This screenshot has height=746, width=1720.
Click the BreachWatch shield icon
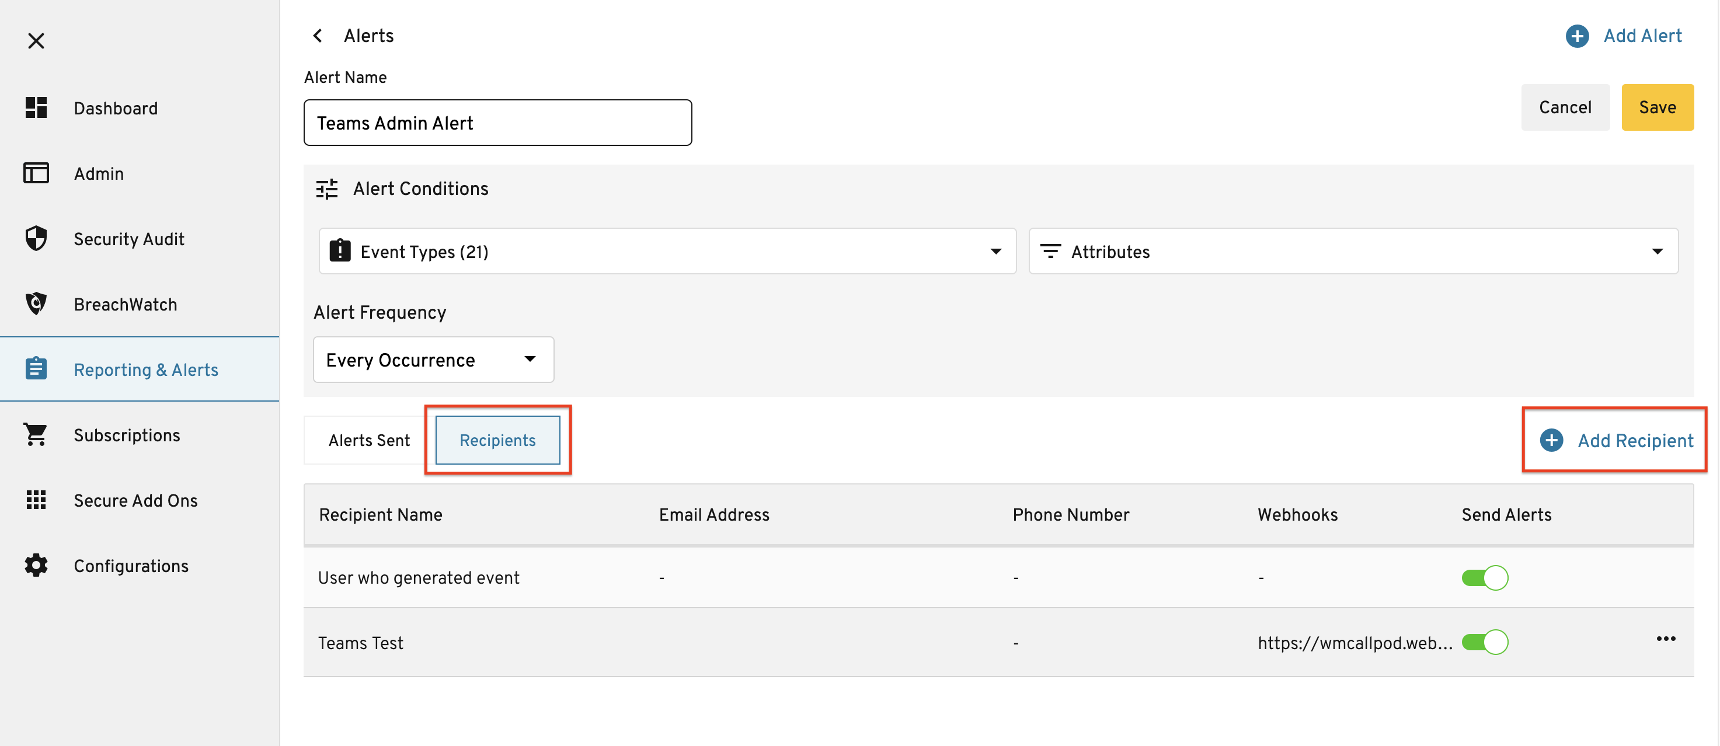pyautogui.click(x=36, y=304)
